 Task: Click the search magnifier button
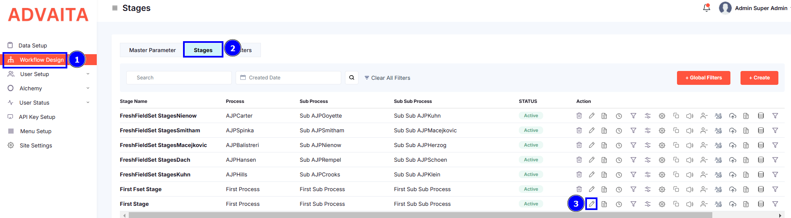pos(352,78)
